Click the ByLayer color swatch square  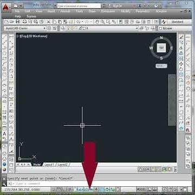pyautogui.click(x=160, y=28)
